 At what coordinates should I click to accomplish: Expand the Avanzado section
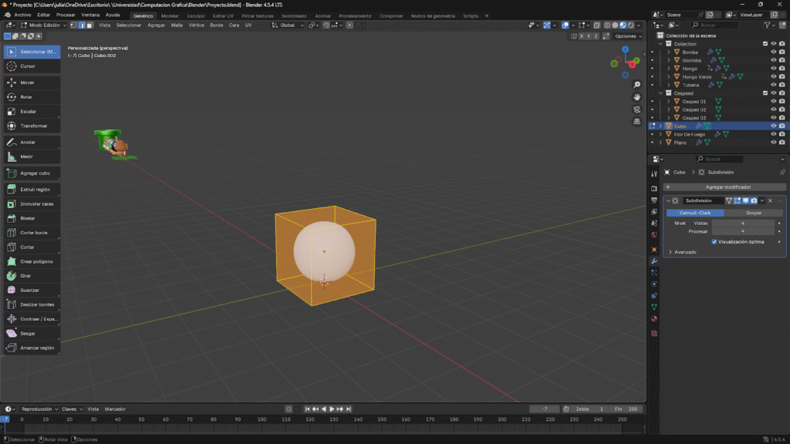tap(670, 252)
